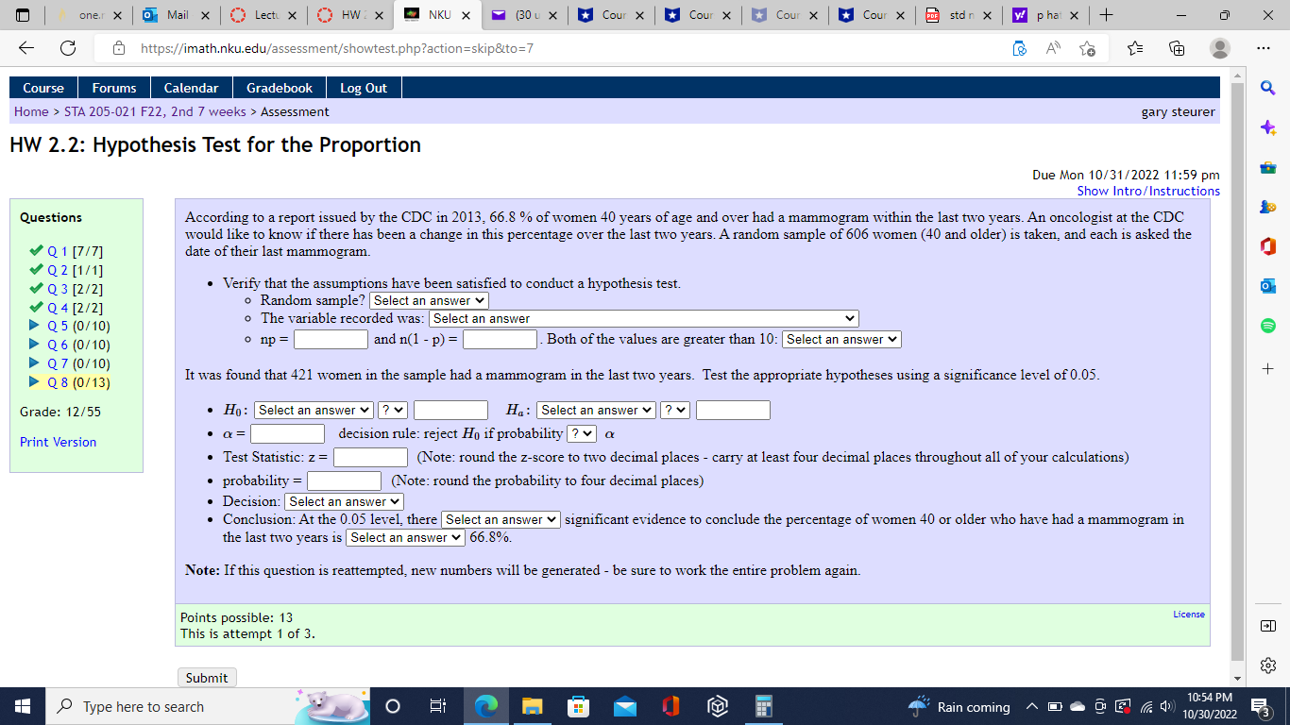
Task: Open the Outlook icon in Edge sidebar
Action: (x=1267, y=286)
